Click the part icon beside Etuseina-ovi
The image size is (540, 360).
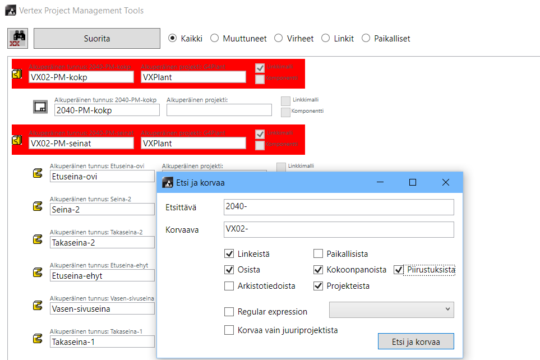click(38, 174)
